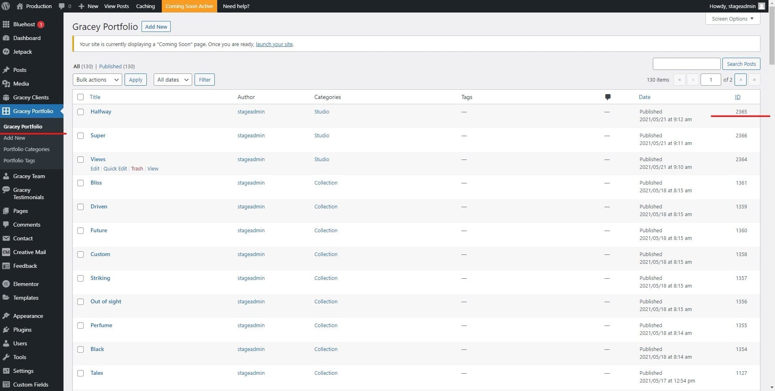This screenshot has height=391, width=775.
Task: Open Media library from sidebar icon
Action: 6,84
